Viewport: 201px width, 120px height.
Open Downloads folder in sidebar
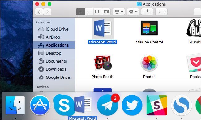pos(54,69)
